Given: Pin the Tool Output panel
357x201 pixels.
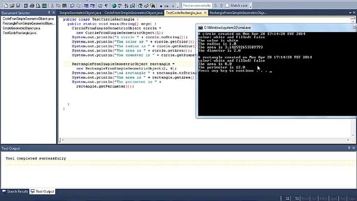Looking at the screenshot, I should click(349, 148).
